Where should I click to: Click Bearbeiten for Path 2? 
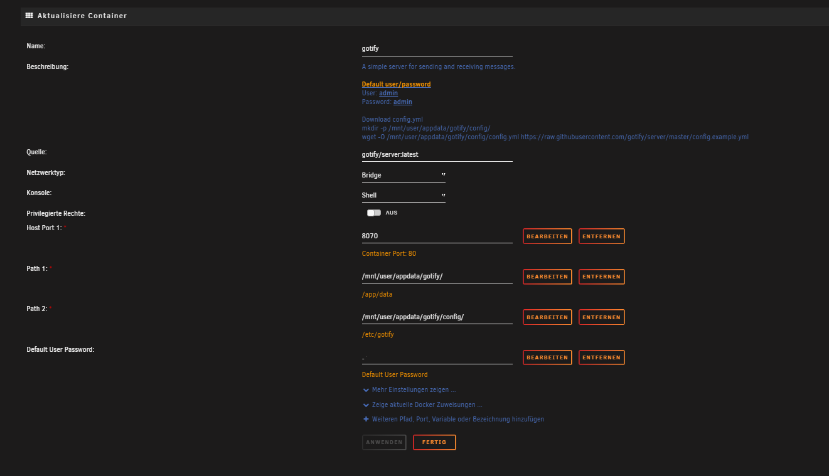click(x=547, y=317)
